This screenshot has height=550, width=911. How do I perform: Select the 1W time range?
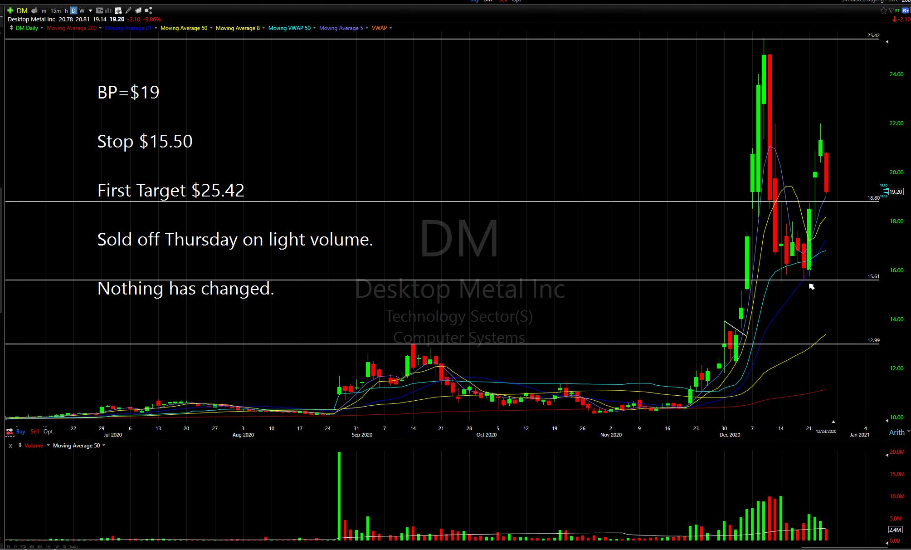[57, 546]
